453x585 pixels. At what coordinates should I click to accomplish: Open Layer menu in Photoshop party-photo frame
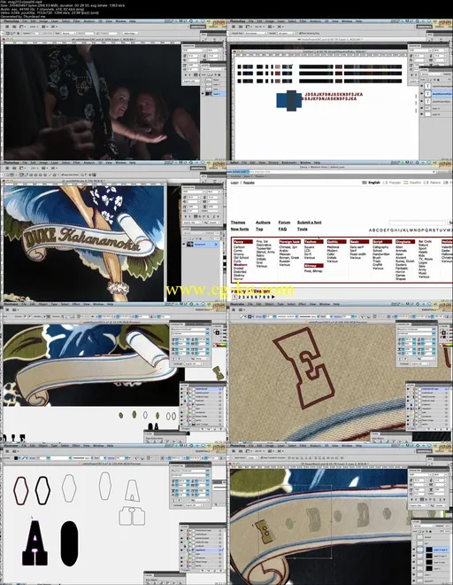54,21
